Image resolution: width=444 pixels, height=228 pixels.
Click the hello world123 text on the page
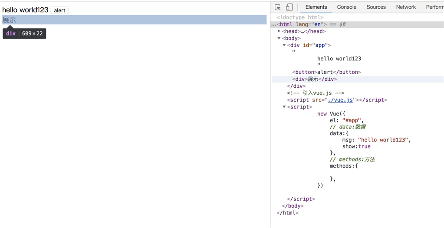point(25,10)
